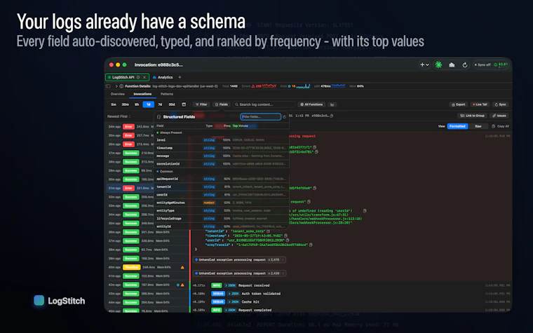This screenshot has width=533, height=333.
Task: Open the Issues button
Action: tap(499, 116)
